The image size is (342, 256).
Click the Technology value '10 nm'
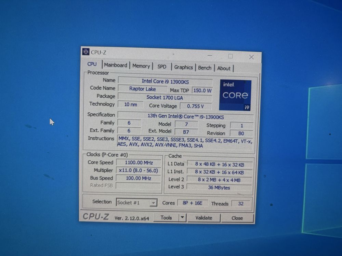pos(130,104)
